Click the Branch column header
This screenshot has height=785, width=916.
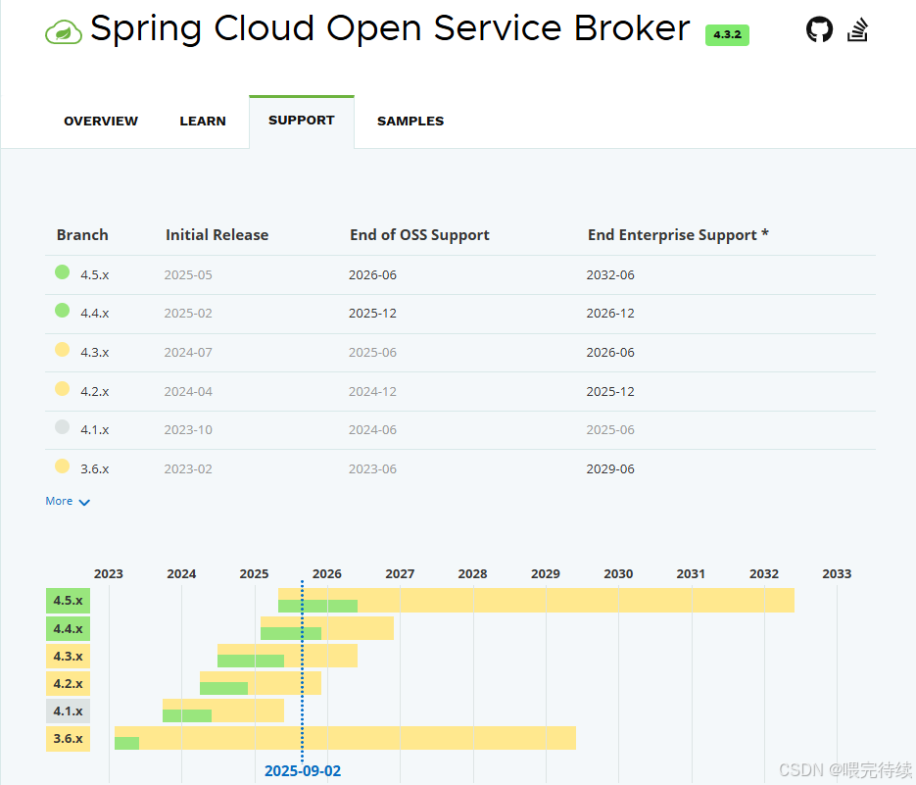point(82,235)
